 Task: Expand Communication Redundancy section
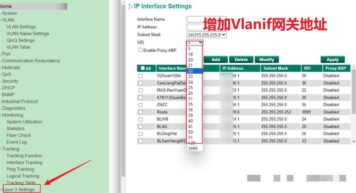[31, 61]
